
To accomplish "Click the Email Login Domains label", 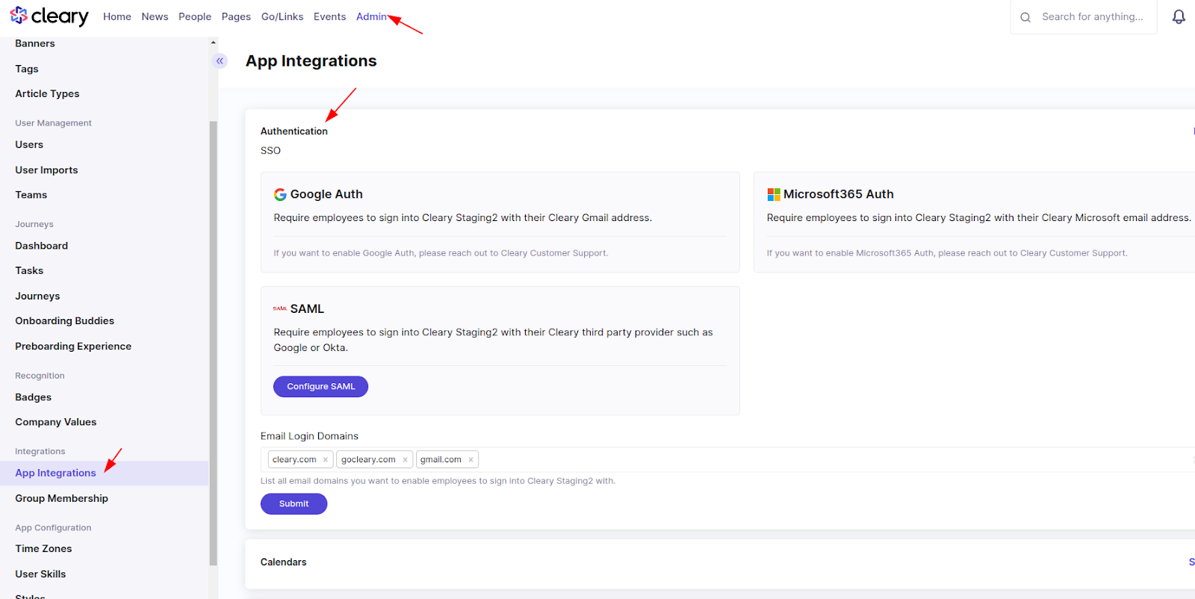I will (309, 436).
